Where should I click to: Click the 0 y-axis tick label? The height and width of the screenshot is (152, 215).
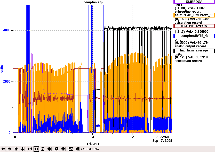(x=10, y=133)
